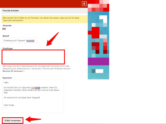
Task: Click the blurred Absender sender name
Action: click(x=4, y=29)
